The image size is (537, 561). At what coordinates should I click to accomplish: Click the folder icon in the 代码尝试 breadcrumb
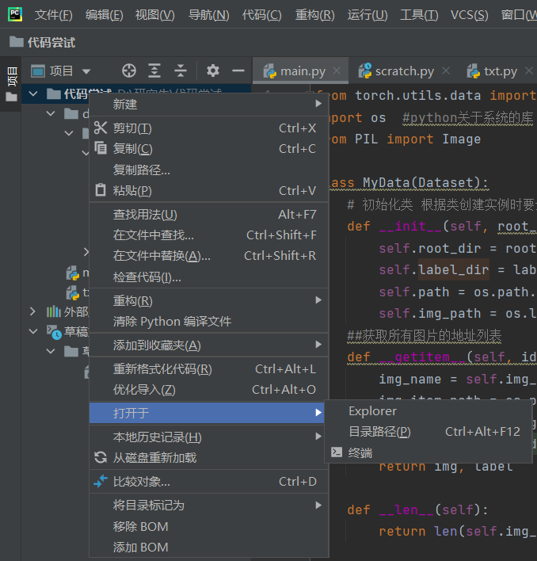click(x=17, y=42)
